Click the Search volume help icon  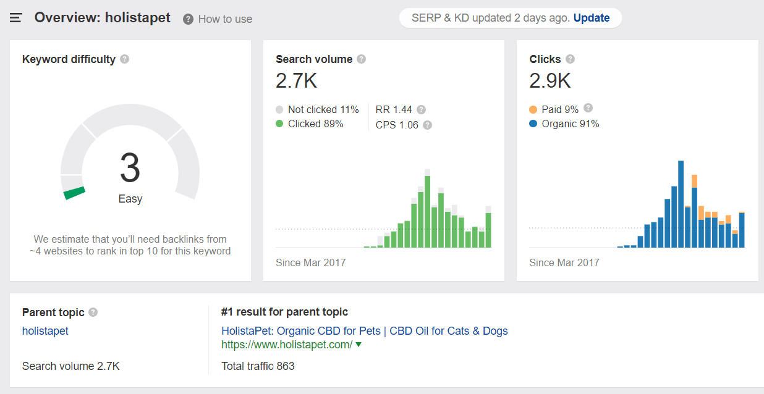[362, 59]
